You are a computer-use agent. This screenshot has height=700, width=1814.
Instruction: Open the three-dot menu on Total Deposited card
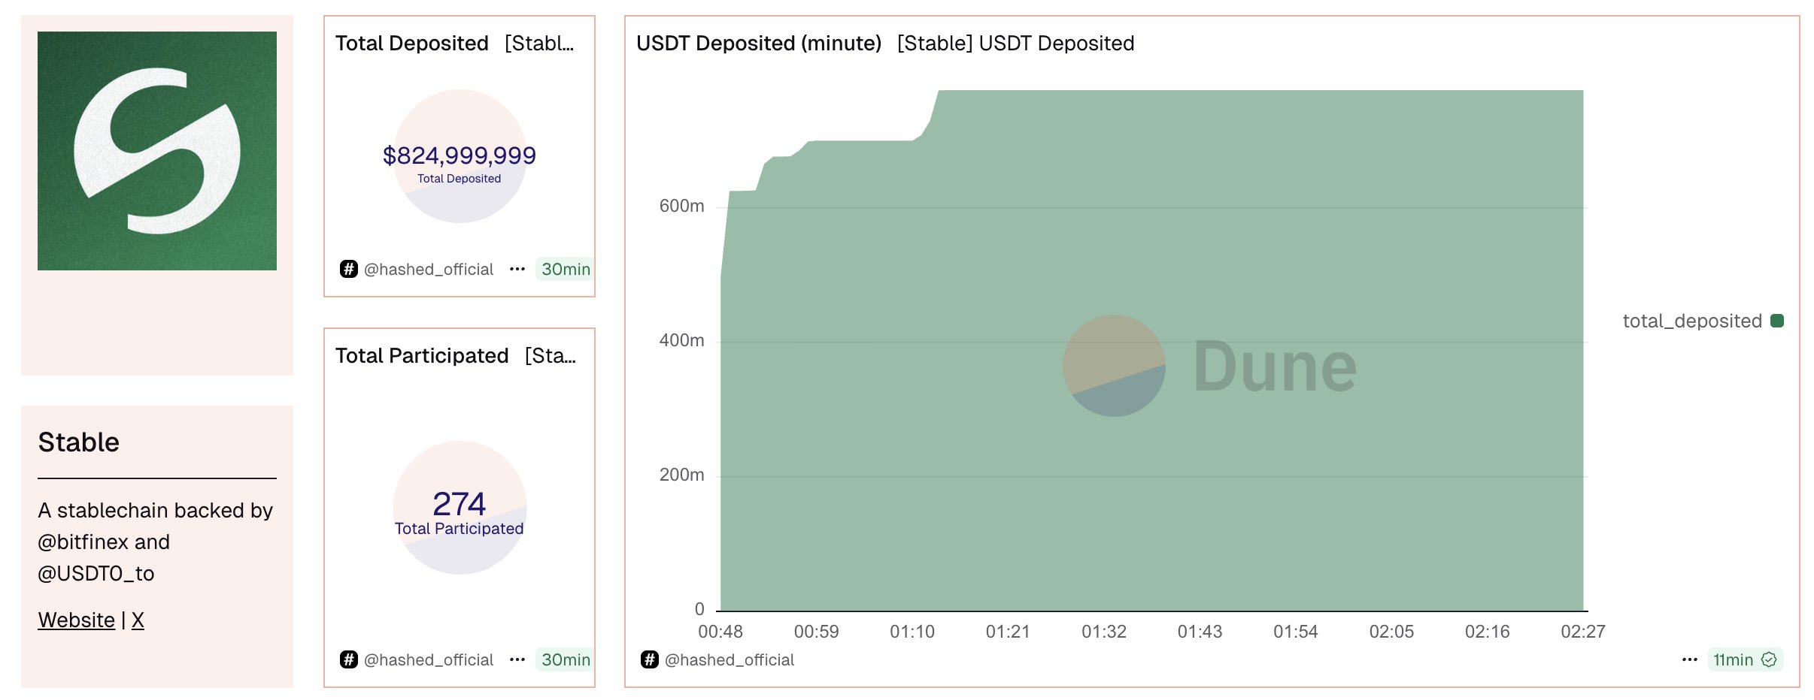click(x=517, y=269)
